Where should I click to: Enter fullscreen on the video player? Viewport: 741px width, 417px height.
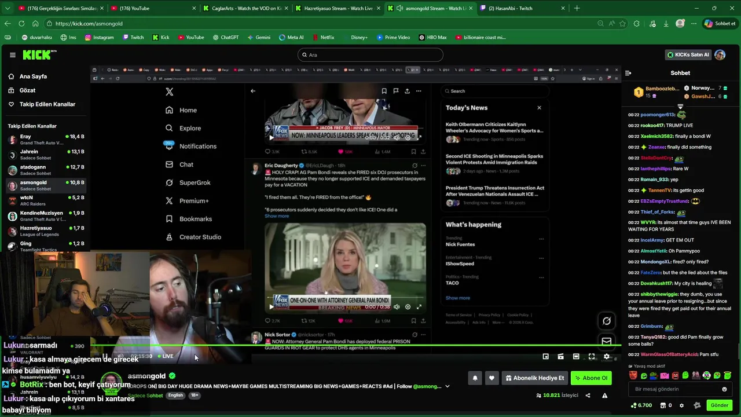[x=592, y=357]
